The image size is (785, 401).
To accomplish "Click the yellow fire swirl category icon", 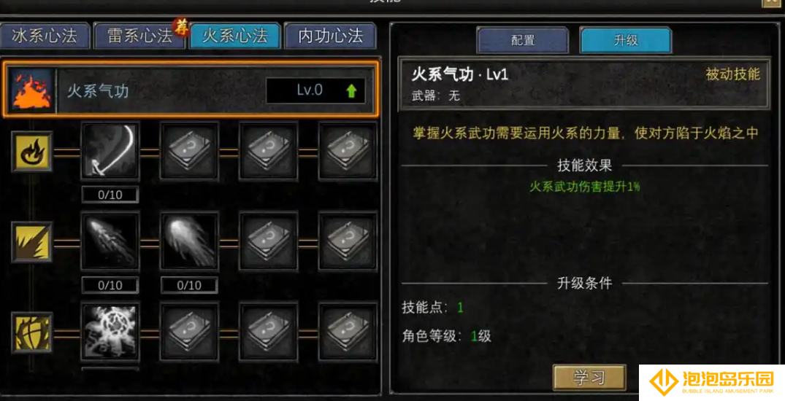I will [x=32, y=152].
